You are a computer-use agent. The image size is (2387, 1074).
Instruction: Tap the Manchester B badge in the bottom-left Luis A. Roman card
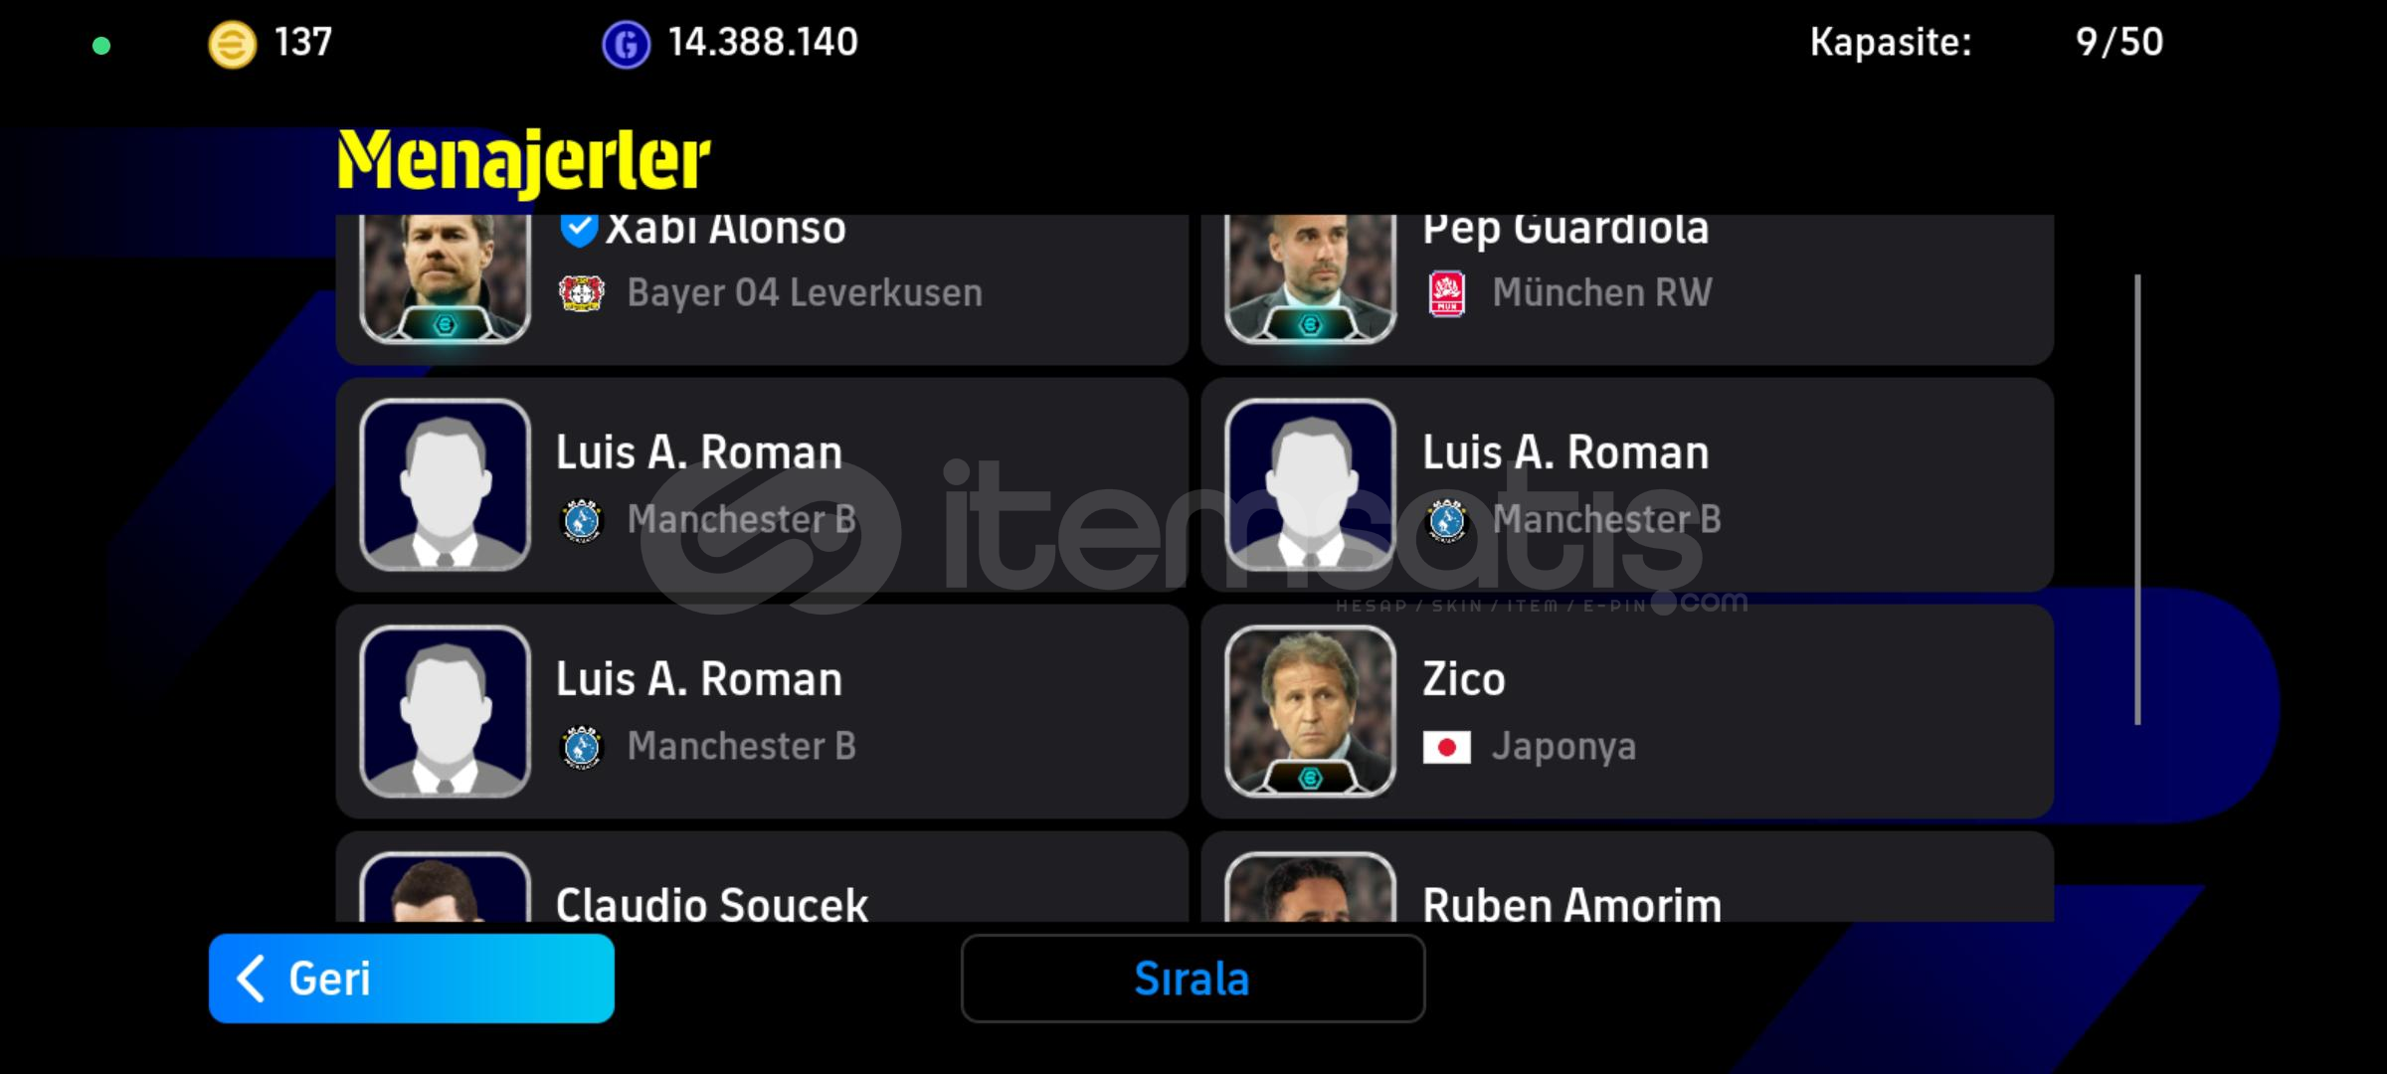[x=582, y=747]
